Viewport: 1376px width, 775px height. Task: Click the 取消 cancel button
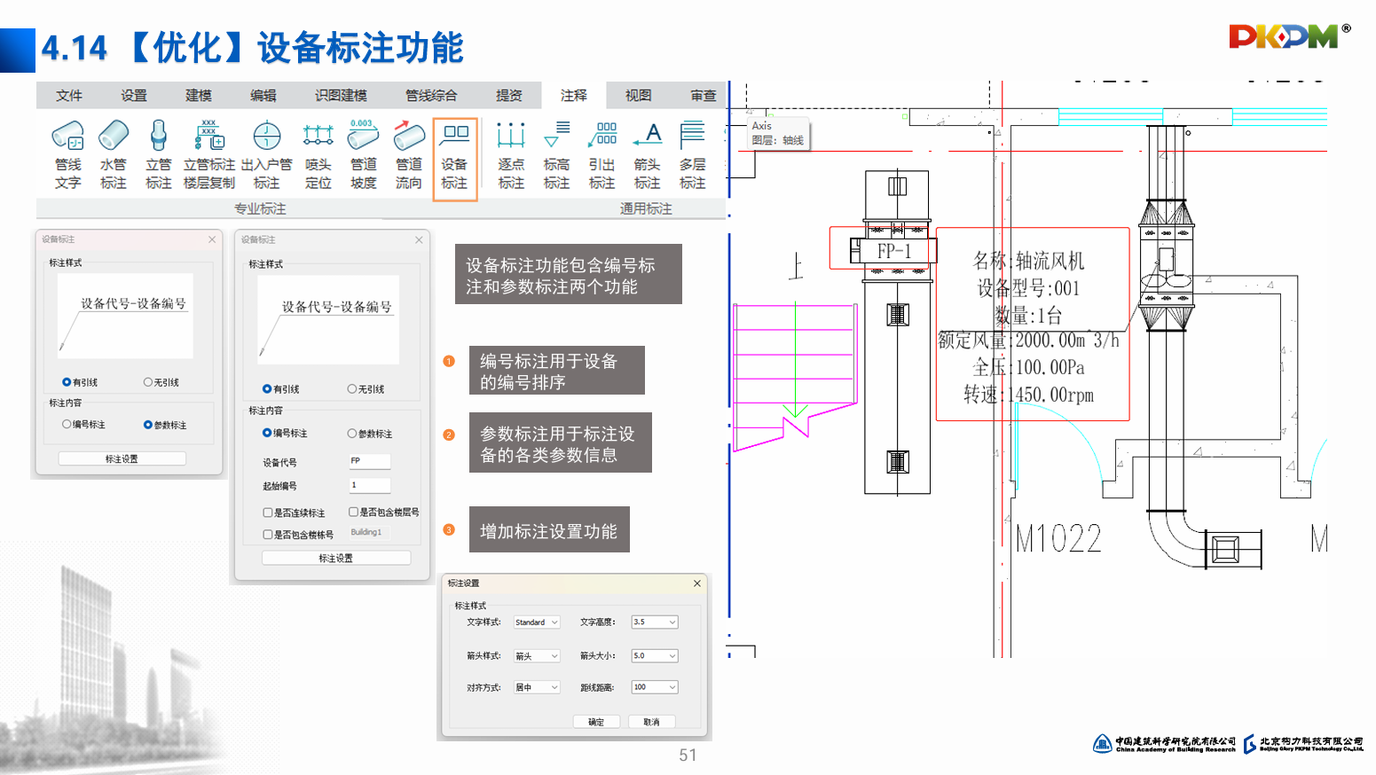click(x=651, y=722)
